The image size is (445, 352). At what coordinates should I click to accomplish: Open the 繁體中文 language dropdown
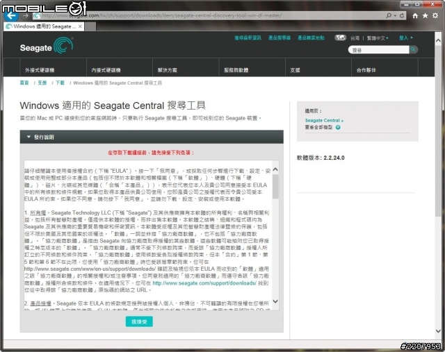pos(378,38)
